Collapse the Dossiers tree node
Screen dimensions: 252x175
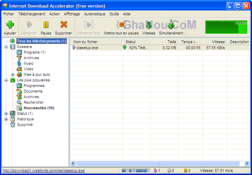pyautogui.click(x=6, y=47)
